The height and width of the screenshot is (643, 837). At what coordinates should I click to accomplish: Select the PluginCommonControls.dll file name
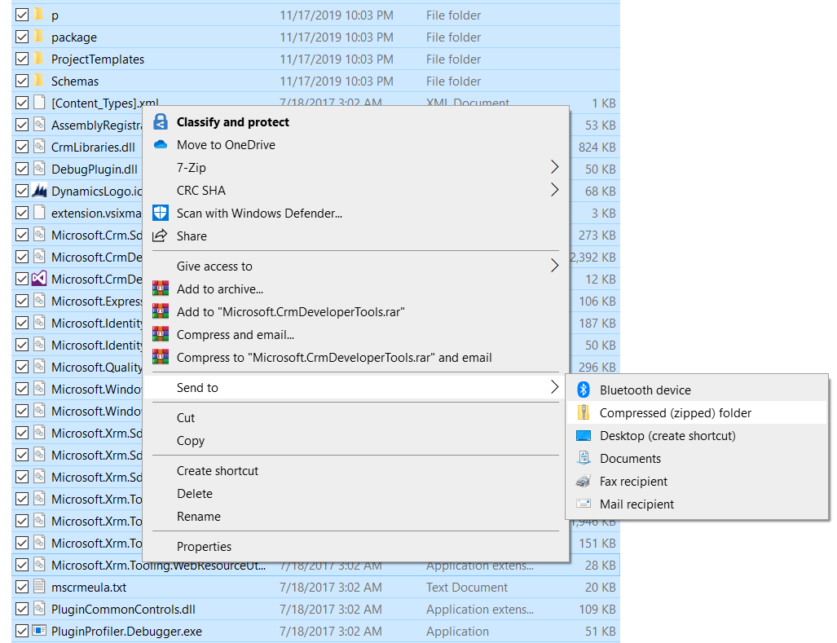tap(123, 609)
